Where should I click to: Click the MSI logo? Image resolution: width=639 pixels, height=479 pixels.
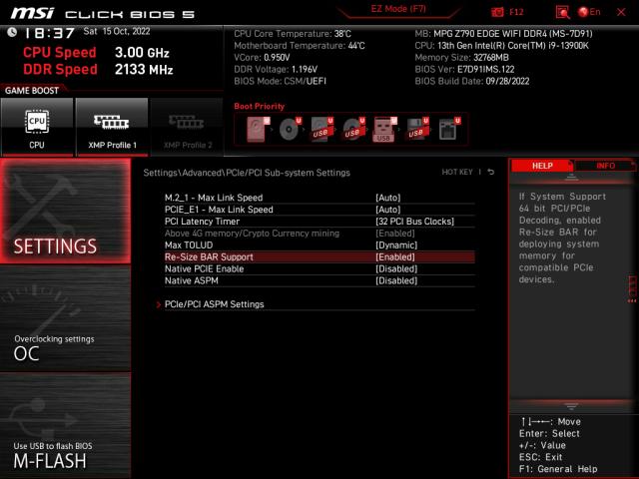tap(32, 13)
